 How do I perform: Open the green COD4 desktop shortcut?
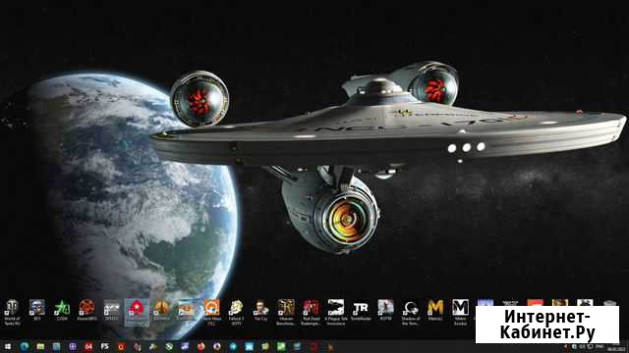[x=62, y=311]
